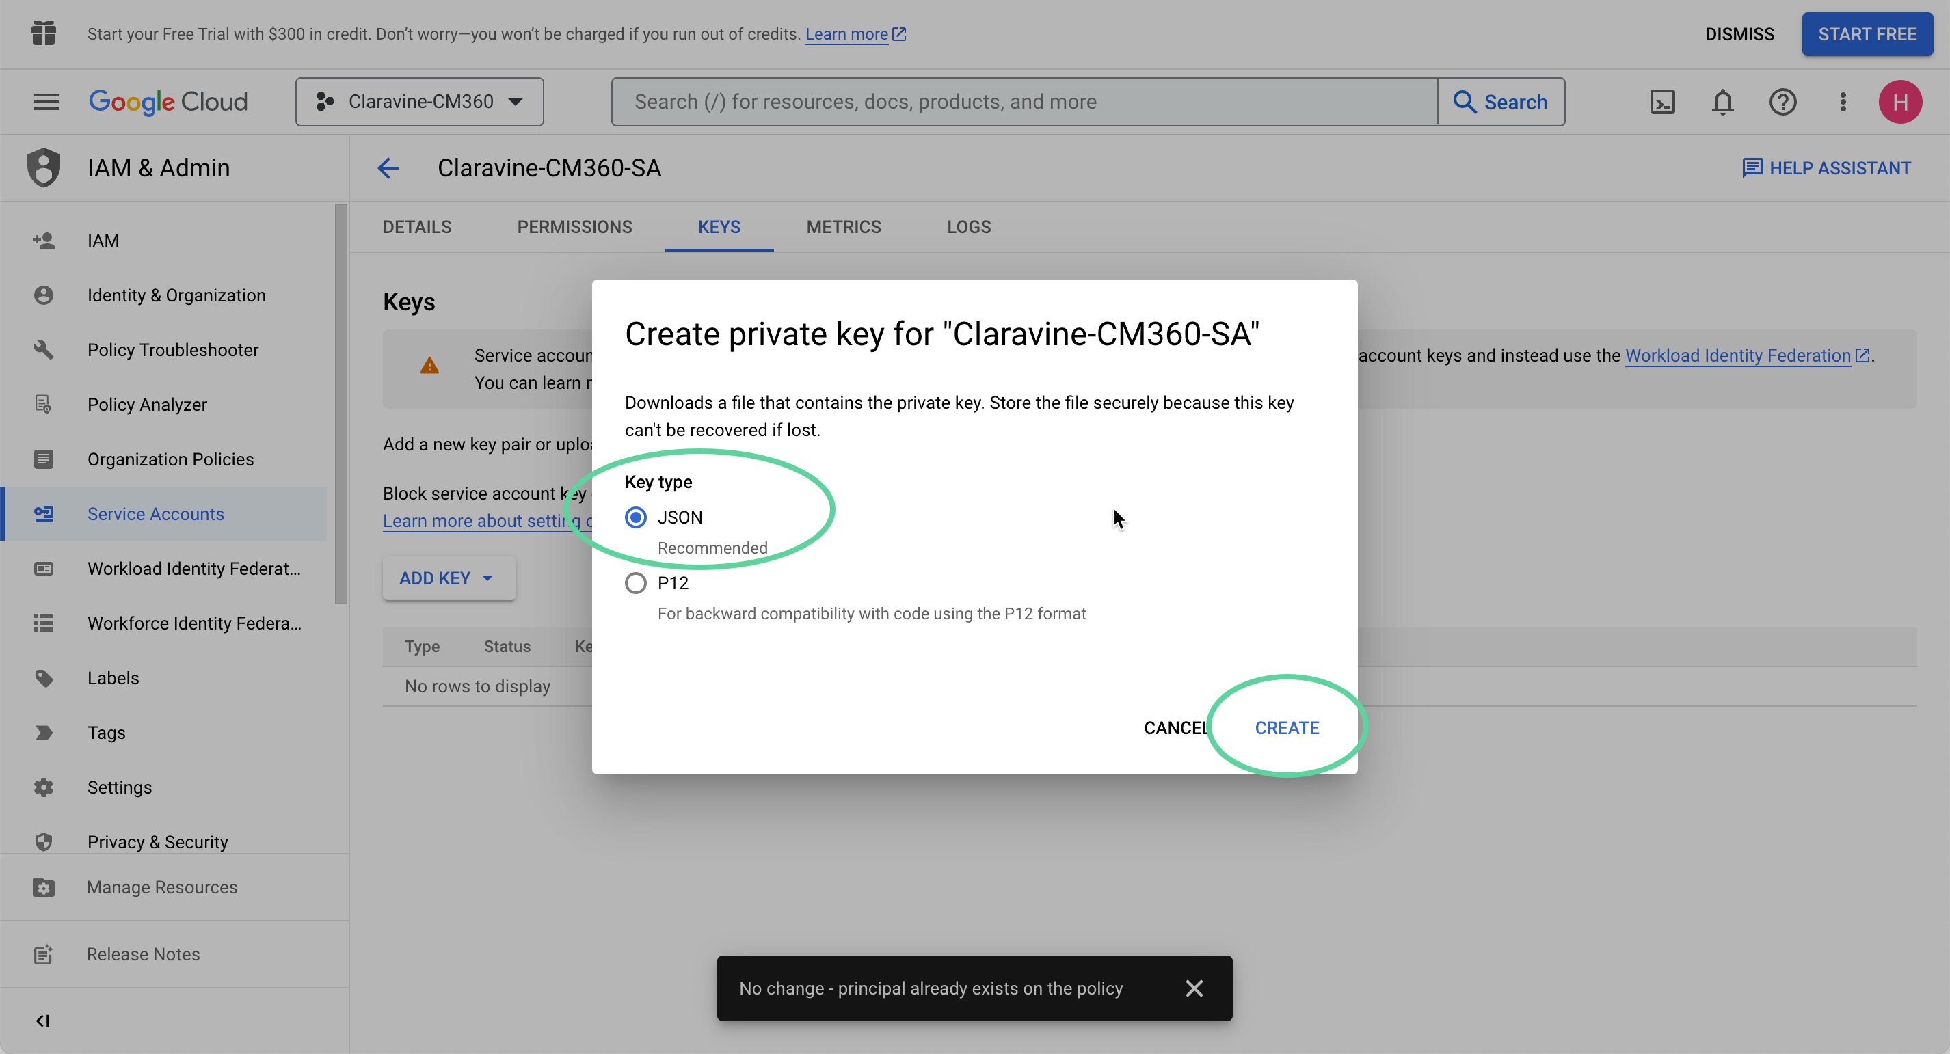Click the Policy Troubleshooter wrench icon

pyautogui.click(x=43, y=349)
